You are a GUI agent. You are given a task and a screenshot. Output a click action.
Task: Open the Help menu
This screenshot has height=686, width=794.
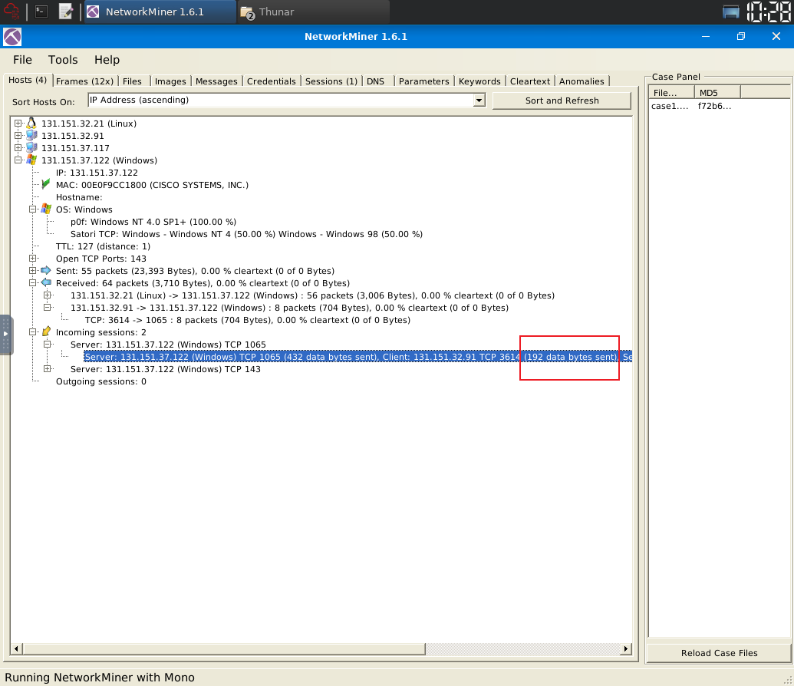pos(107,60)
